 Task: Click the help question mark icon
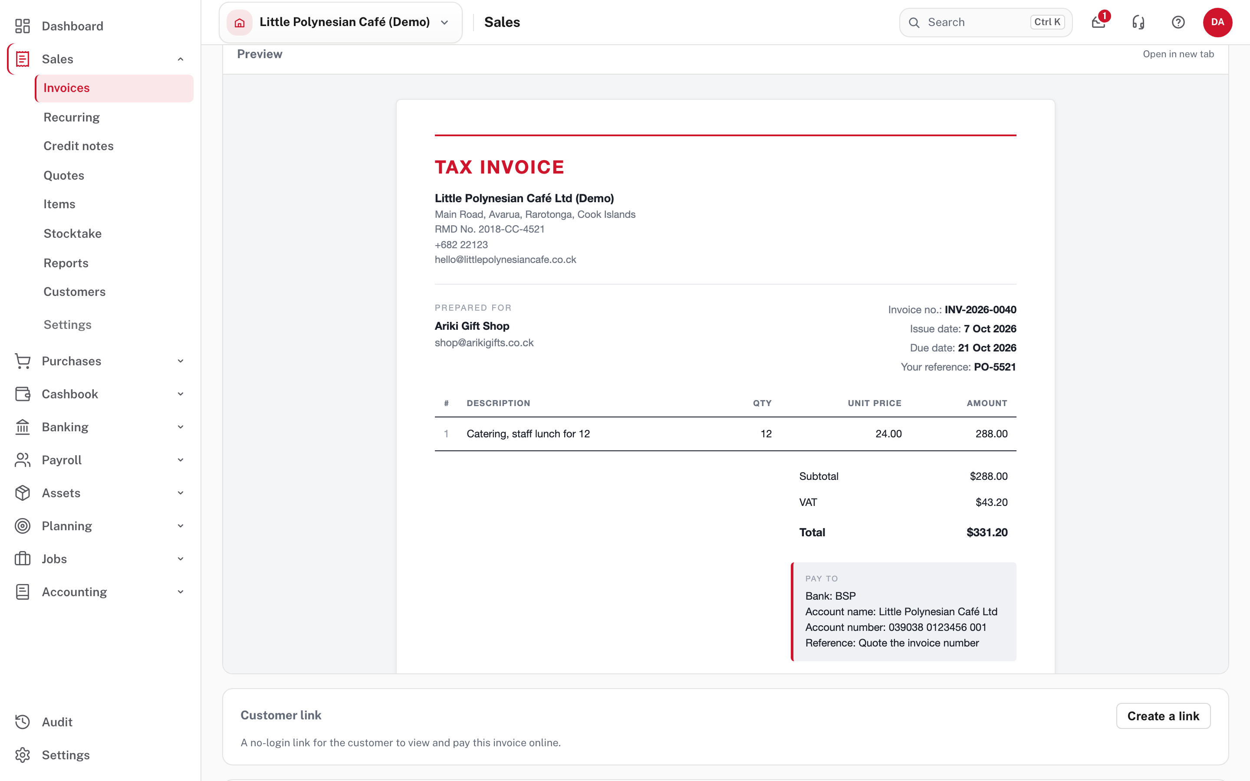pyautogui.click(x=1178, y=22)
